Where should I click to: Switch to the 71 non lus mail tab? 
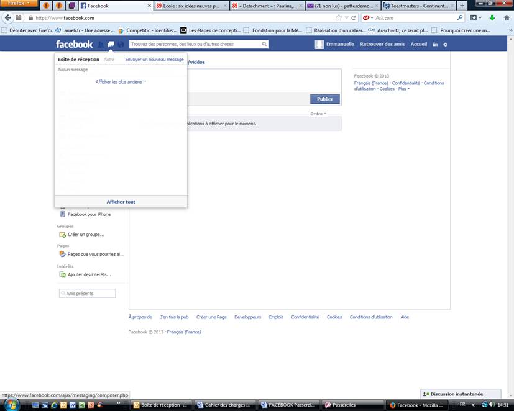343,6
